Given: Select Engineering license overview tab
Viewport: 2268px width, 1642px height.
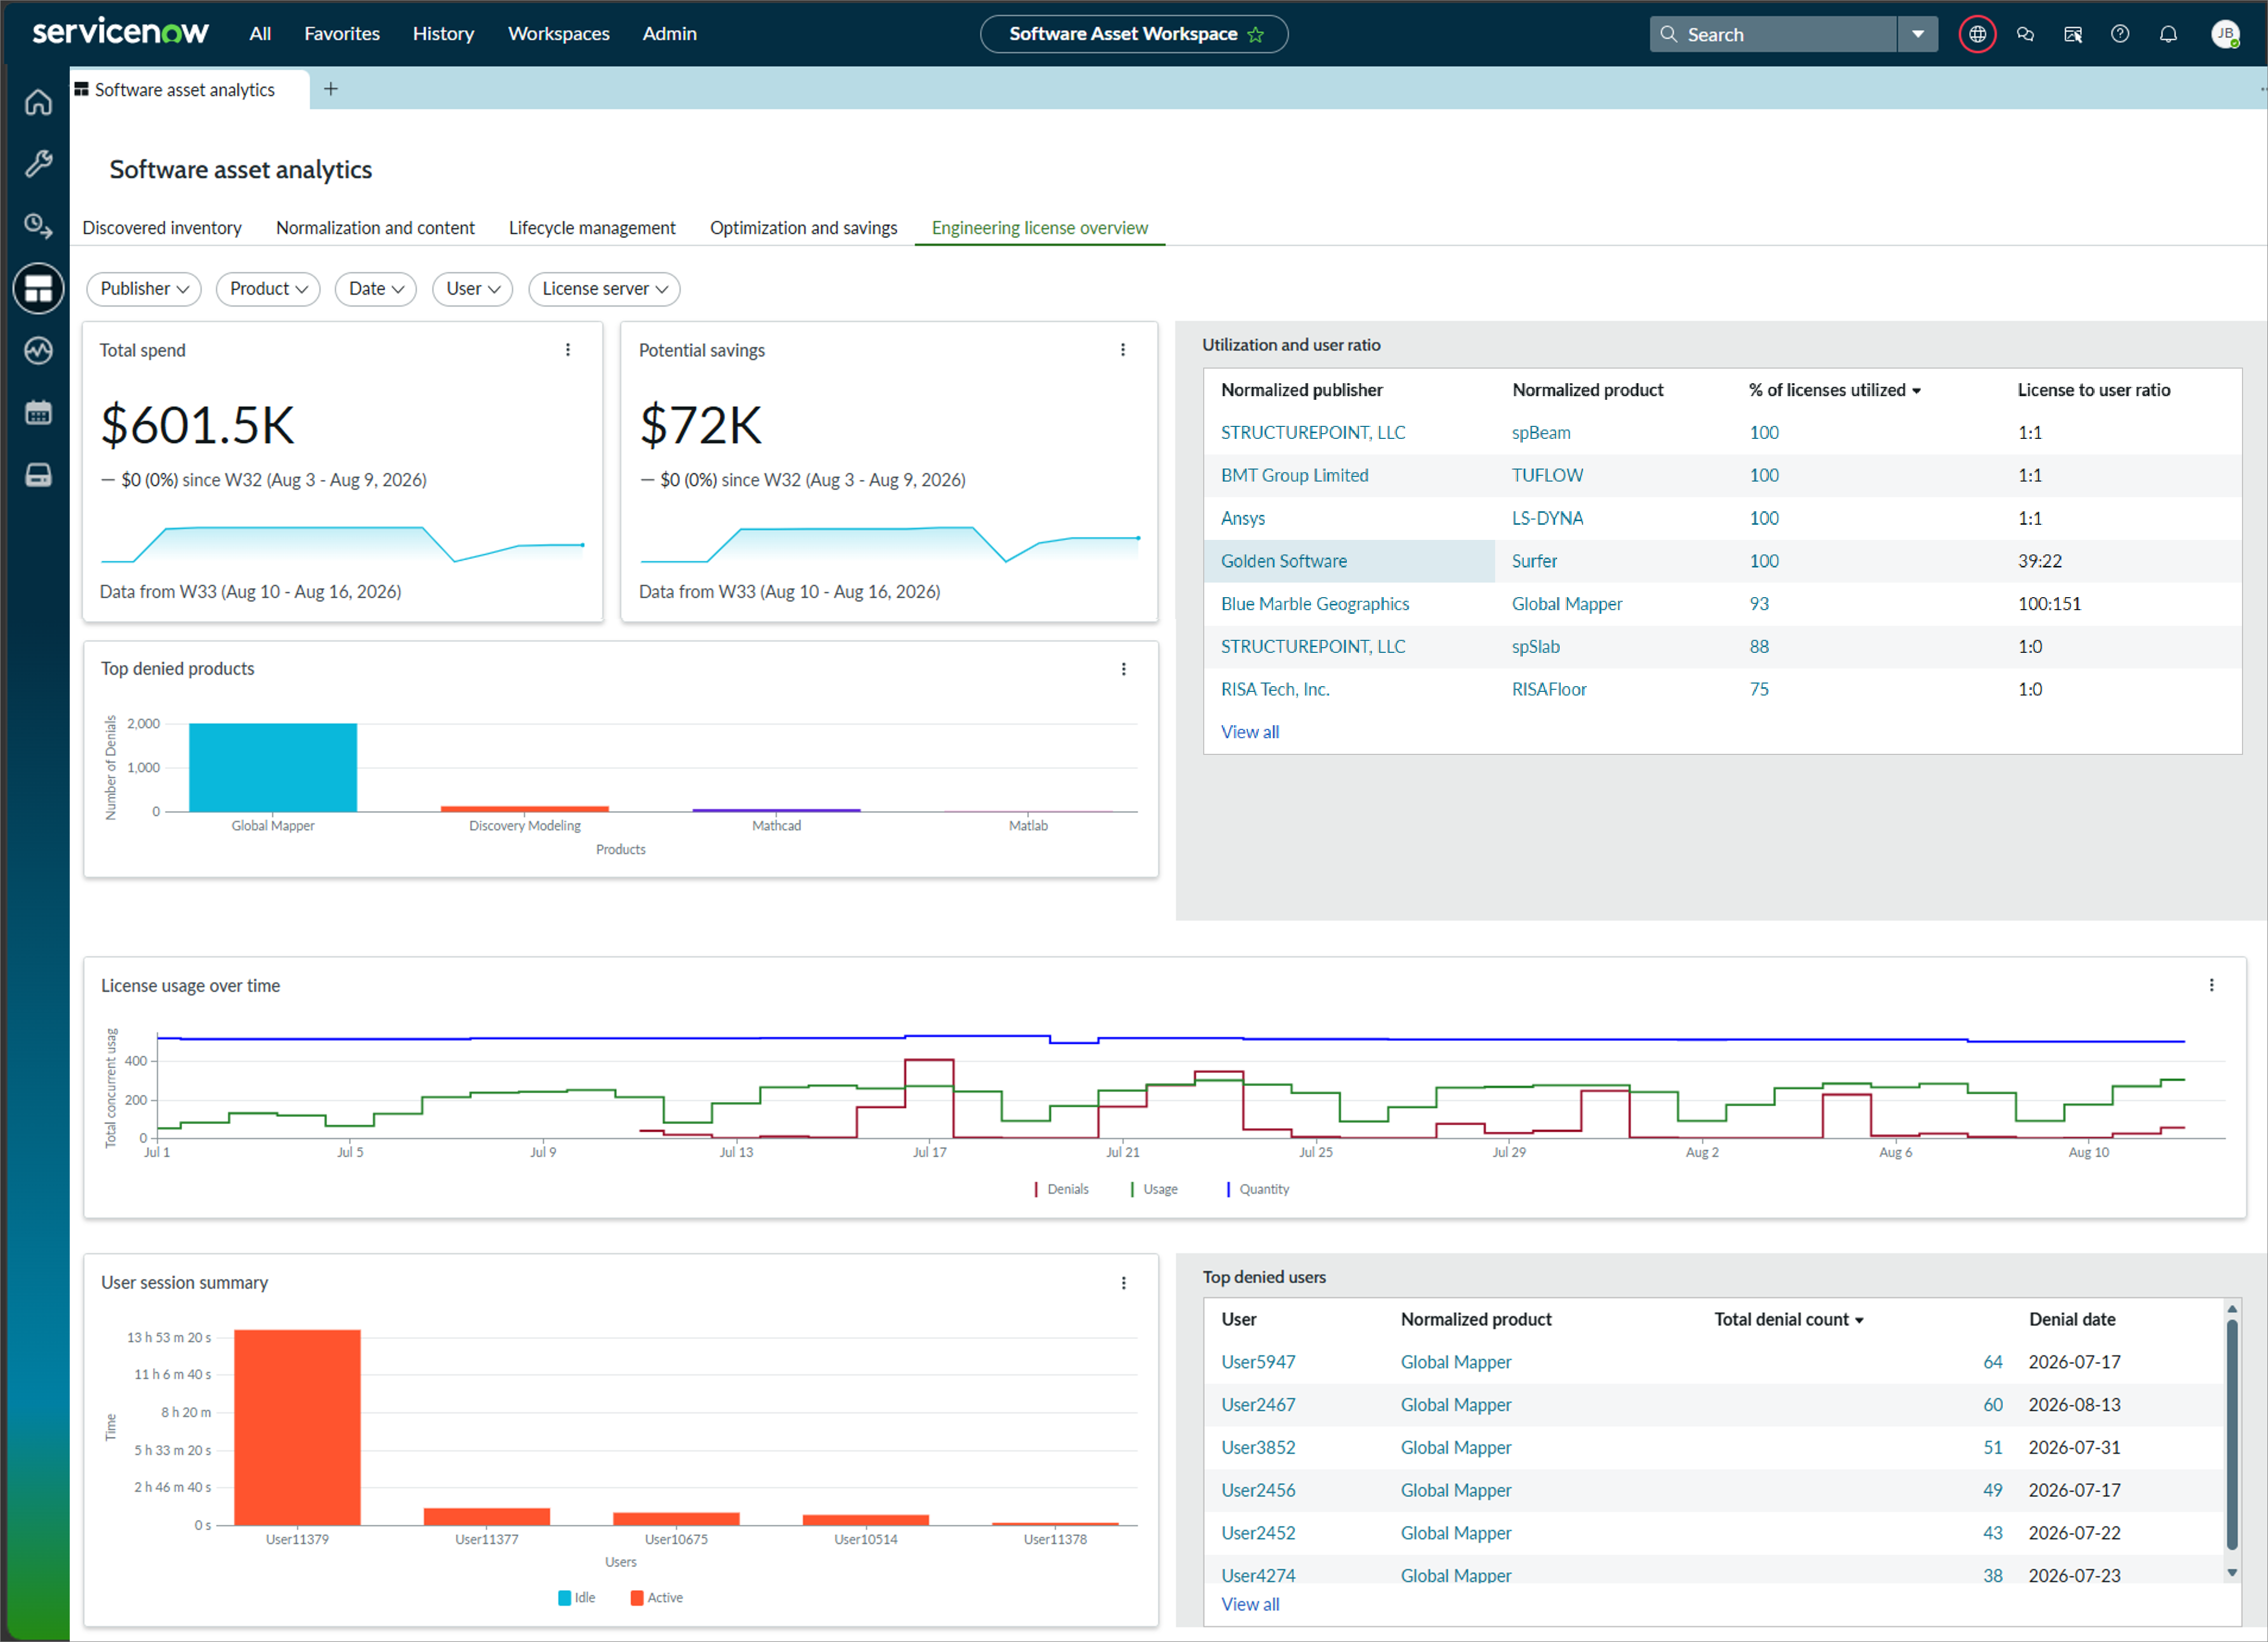Looking at the screenshot, I should click(x=1039, y=227).
